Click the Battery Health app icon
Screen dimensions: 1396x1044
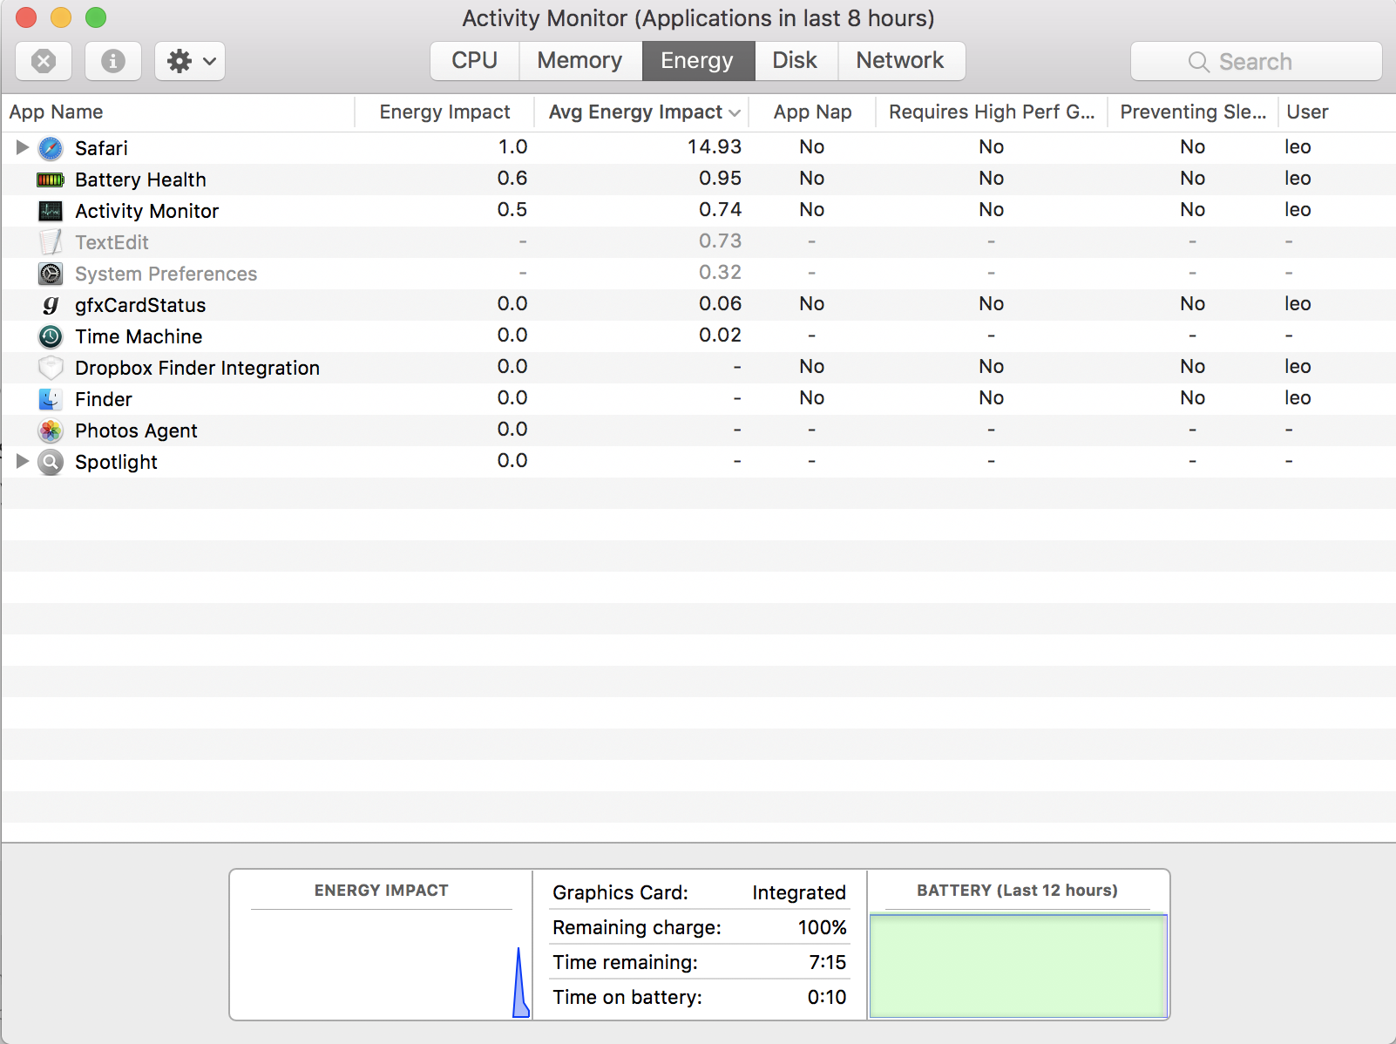51,180
